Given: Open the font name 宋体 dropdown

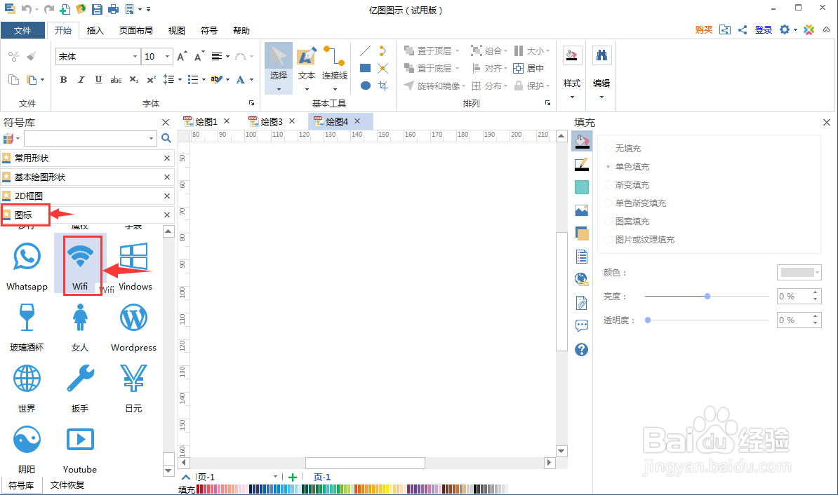Looking at the screenshot, I should (x=135, y=56).
